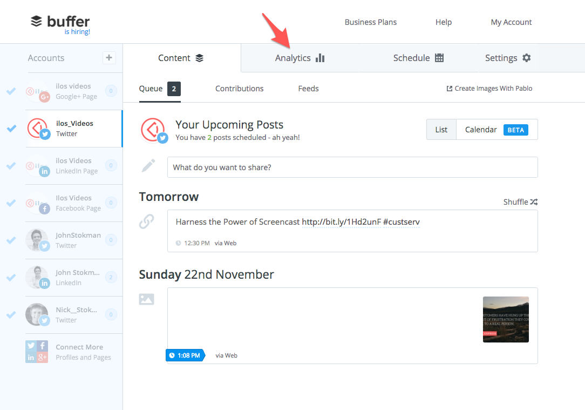Select the Queue sub-tab

160,89
